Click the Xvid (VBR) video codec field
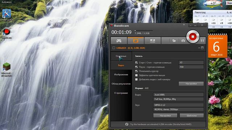 point(178,95)
